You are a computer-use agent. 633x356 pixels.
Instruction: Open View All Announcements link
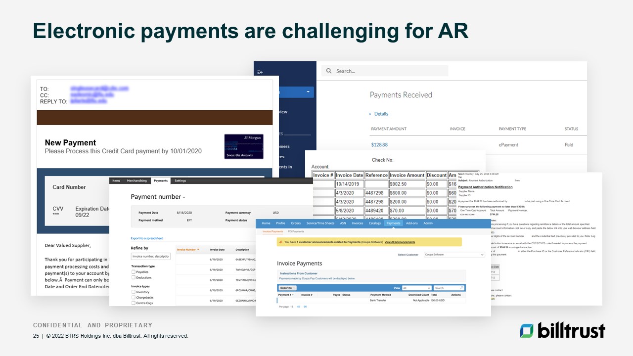pyautogui.click(x=400, y=242)
